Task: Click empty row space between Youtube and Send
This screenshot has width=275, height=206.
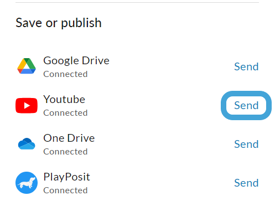Action: point(153,105)
